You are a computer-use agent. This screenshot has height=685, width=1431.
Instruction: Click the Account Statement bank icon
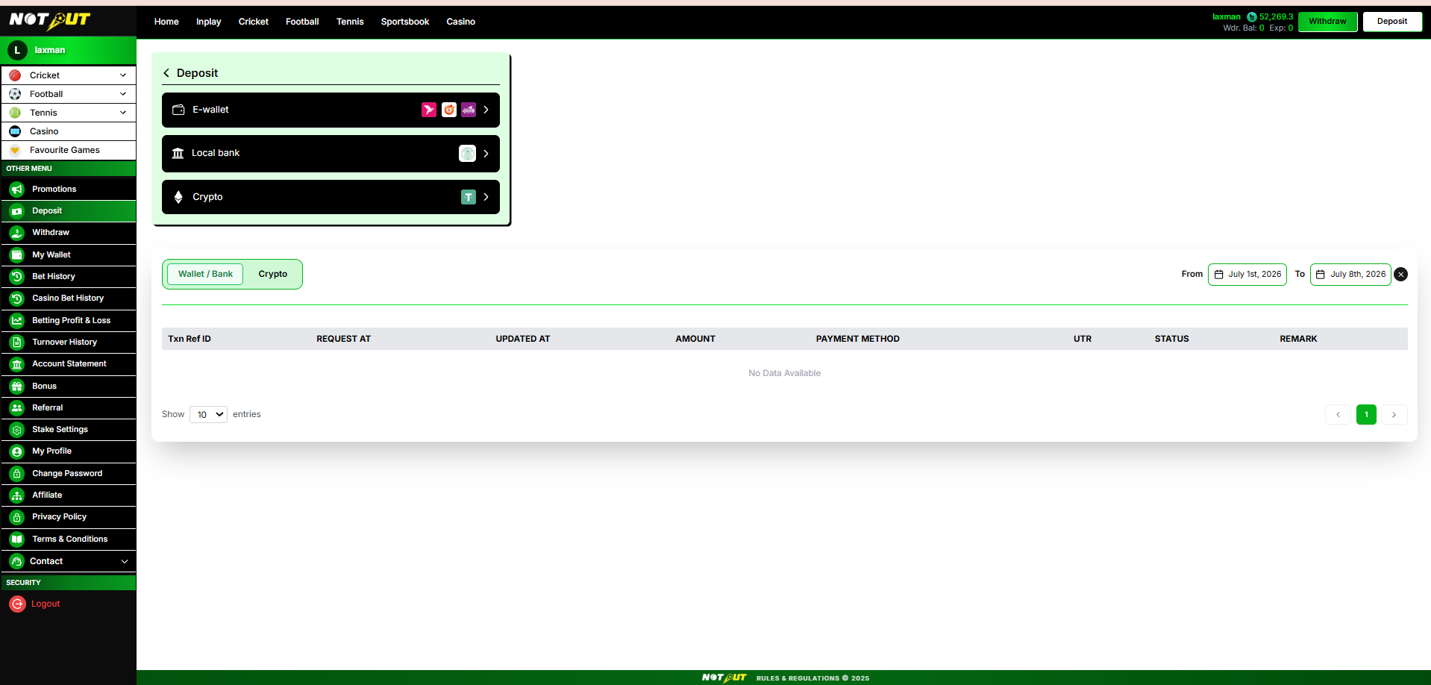pyautogui.click(x=17, y=364)
